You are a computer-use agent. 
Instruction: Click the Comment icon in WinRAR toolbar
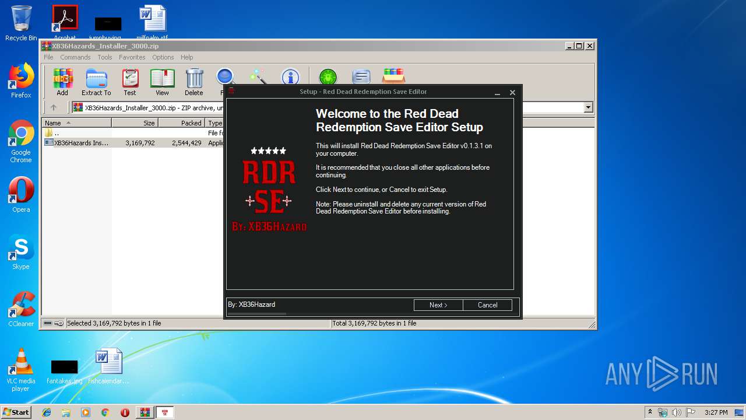point(361,76)
